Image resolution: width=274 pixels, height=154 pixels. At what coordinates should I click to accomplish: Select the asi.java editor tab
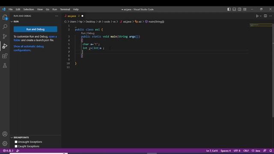74,16
